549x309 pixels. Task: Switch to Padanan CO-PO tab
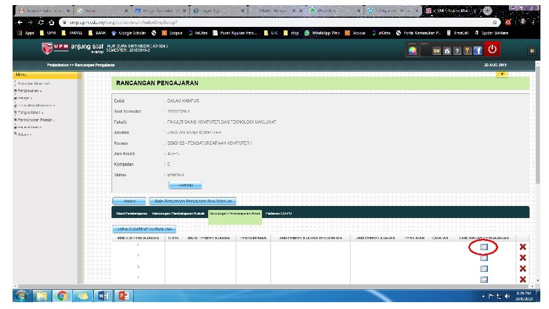click(279, 213)
